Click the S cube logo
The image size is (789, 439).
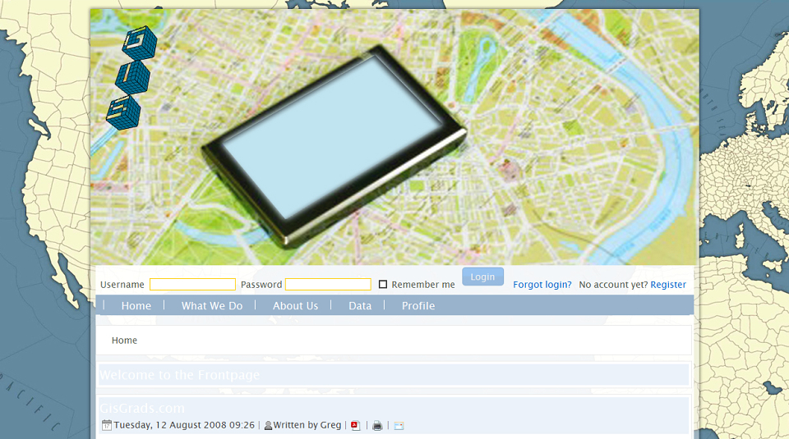pyautogui.click(x=124, y=112)
